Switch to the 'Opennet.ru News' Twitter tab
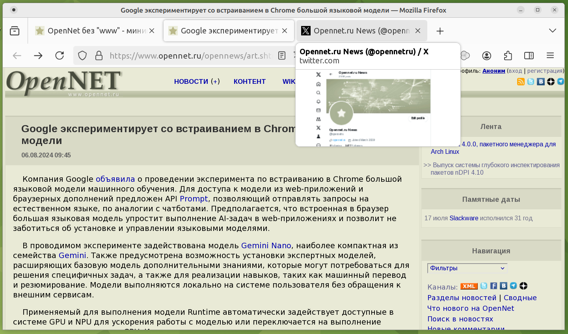 (362, 31)
